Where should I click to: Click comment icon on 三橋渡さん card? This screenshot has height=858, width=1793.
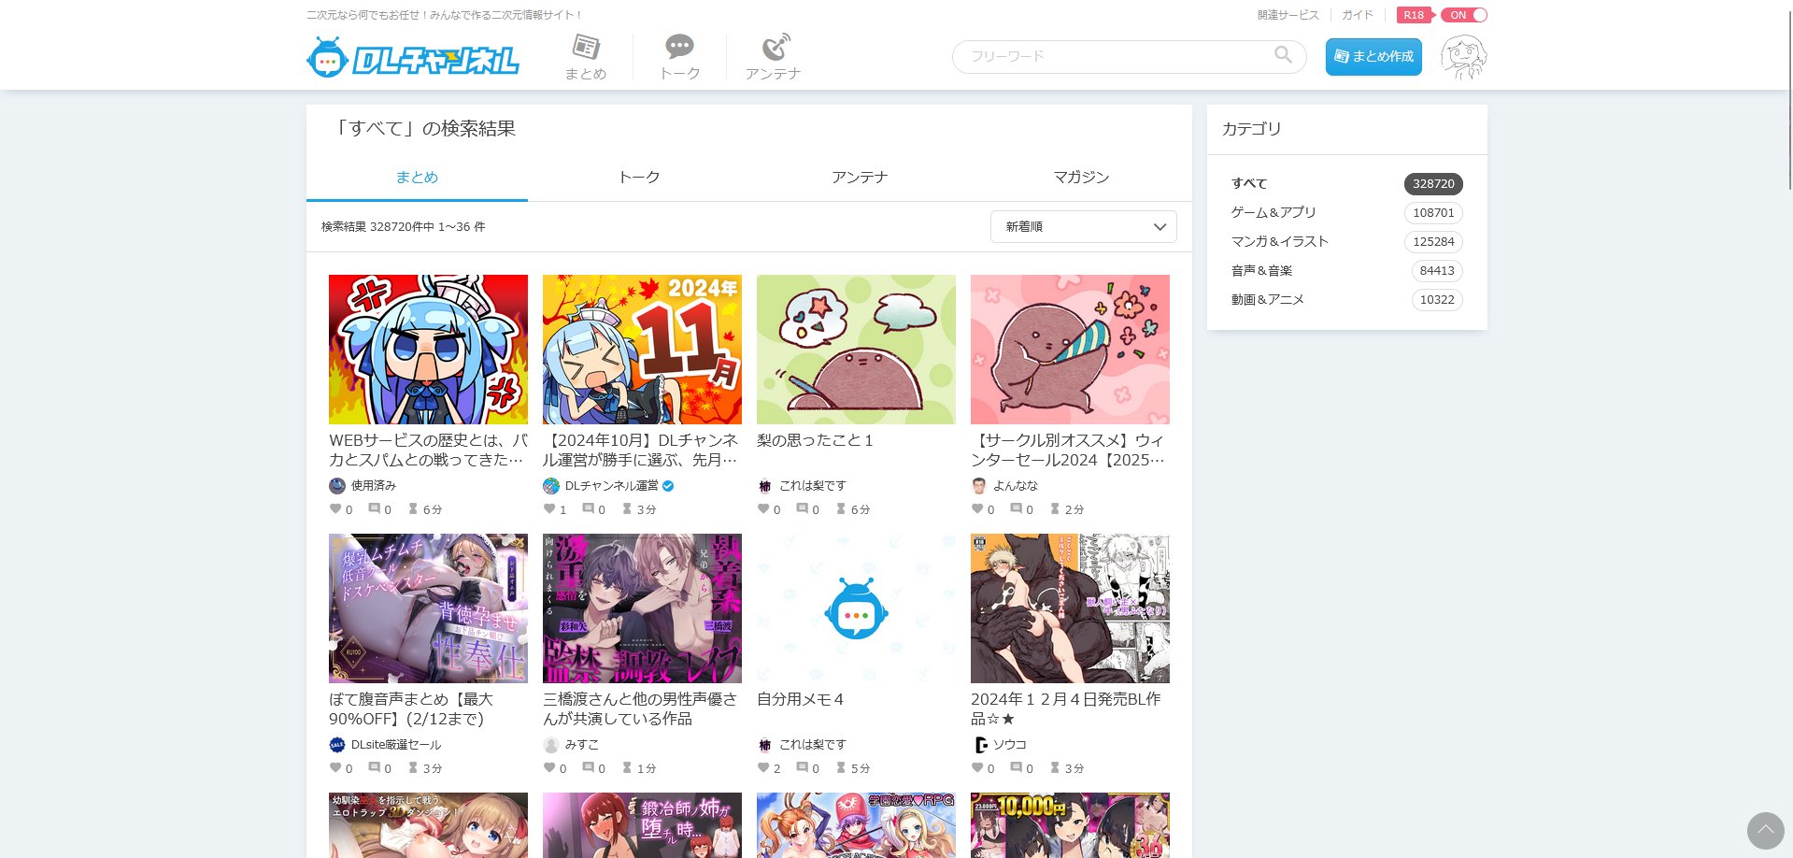588,768
